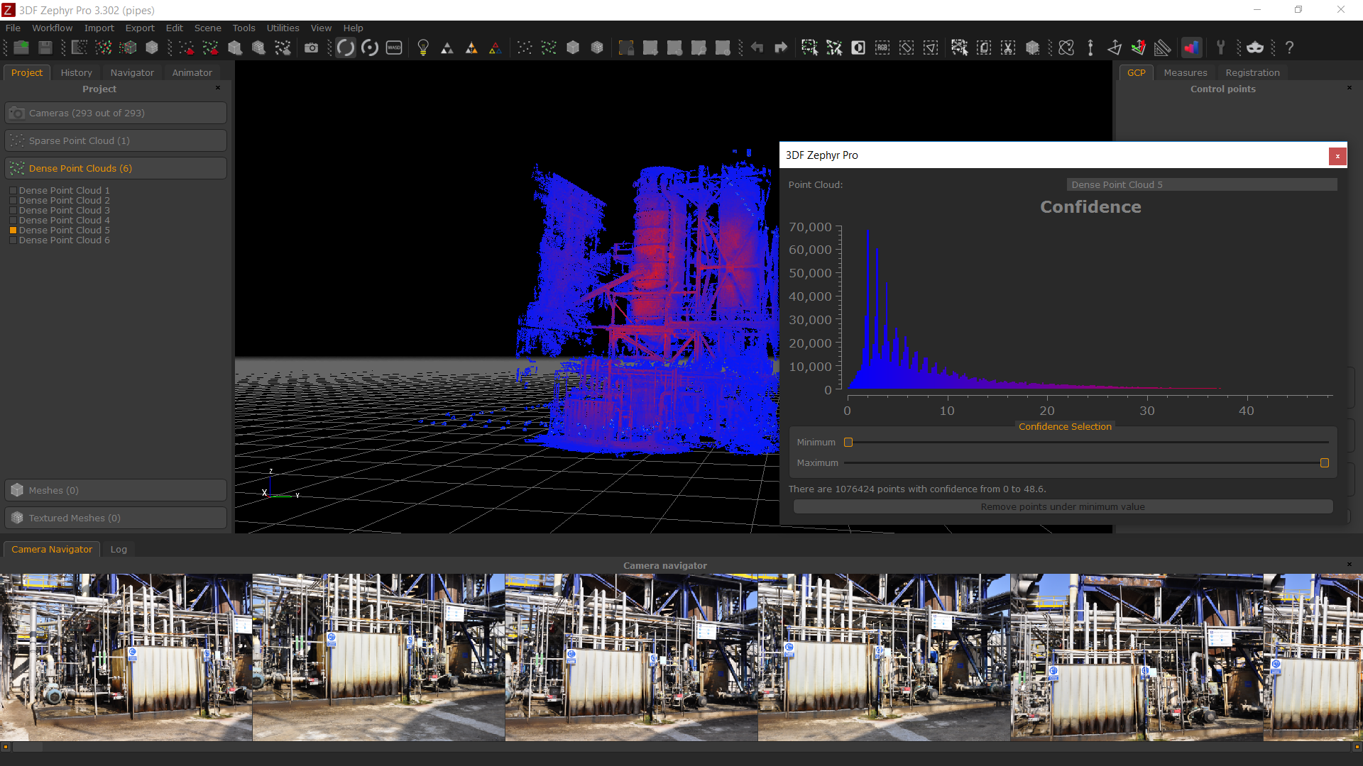Collapse Dense Point Clouds (6) section
Viewport: 1363px width, 766px height.
116,168
